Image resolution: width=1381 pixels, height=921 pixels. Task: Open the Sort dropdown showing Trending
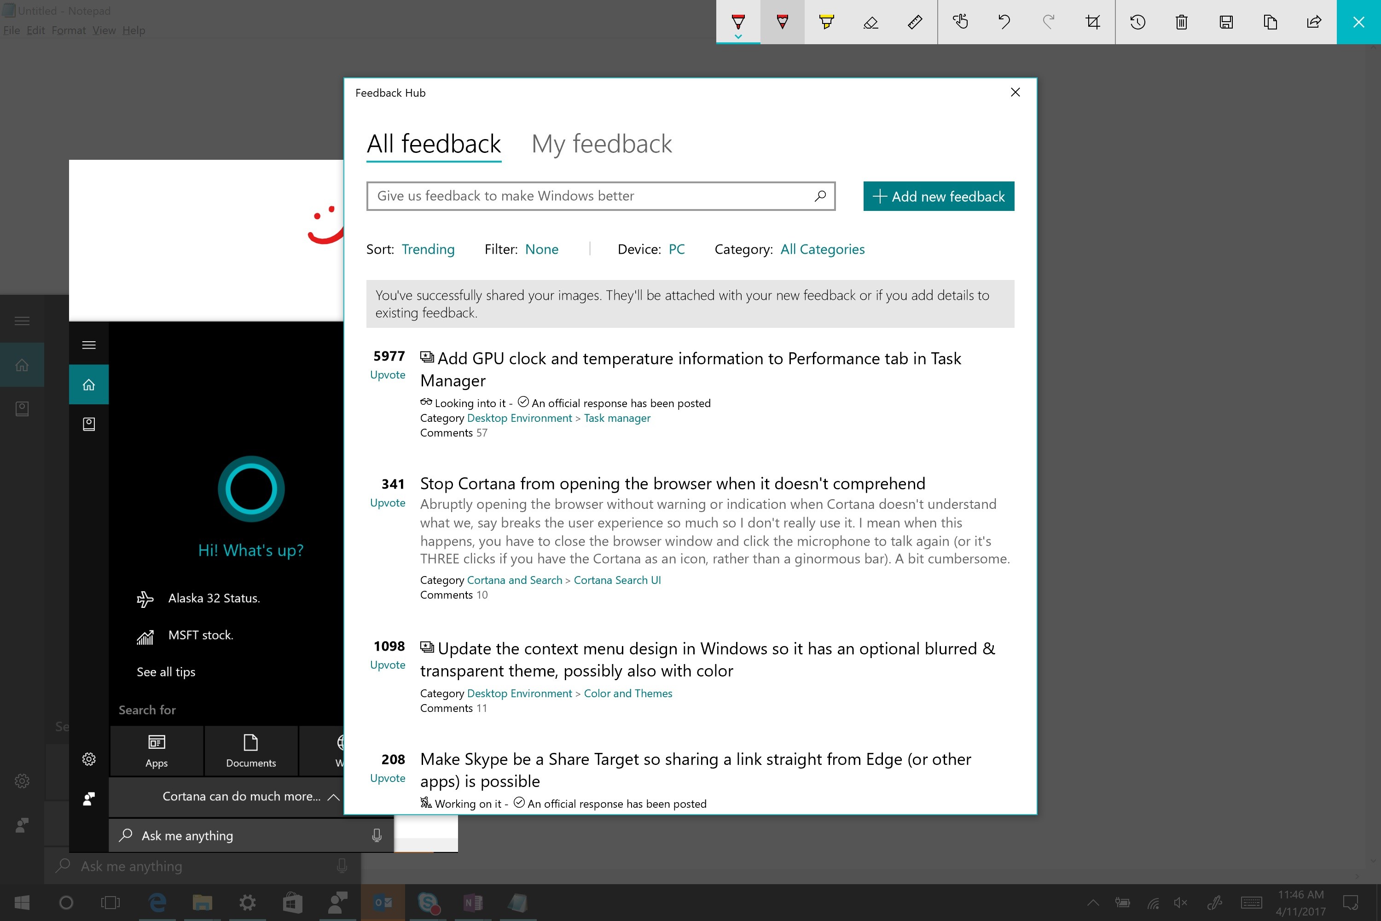tap(428, 249)
